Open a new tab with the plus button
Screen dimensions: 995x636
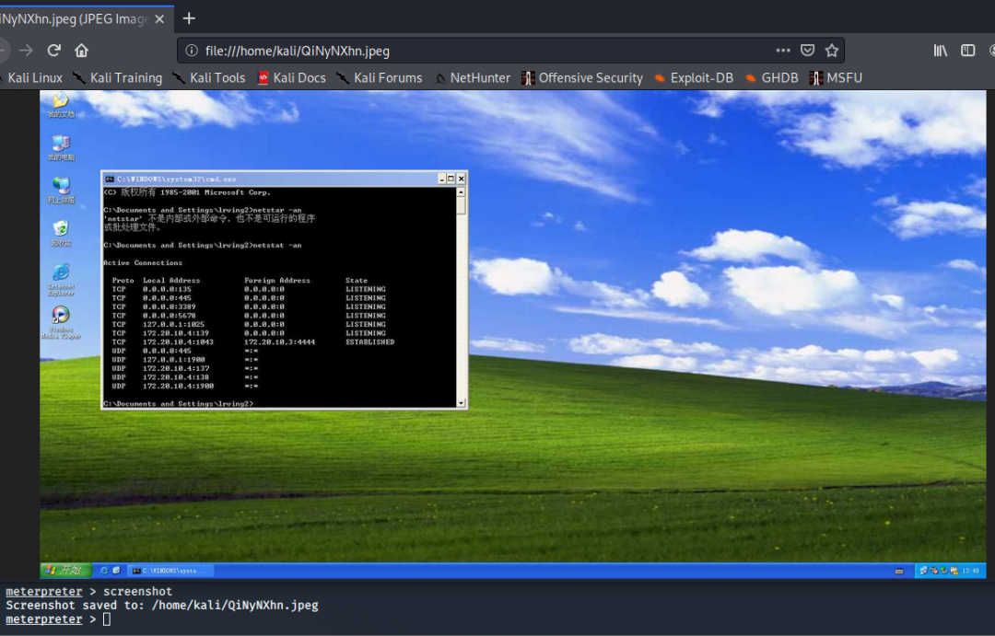click(x=189, y=18)
